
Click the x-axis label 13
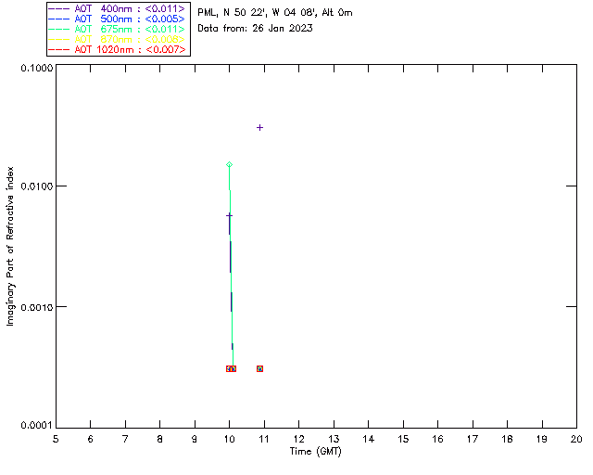(334, 439)
